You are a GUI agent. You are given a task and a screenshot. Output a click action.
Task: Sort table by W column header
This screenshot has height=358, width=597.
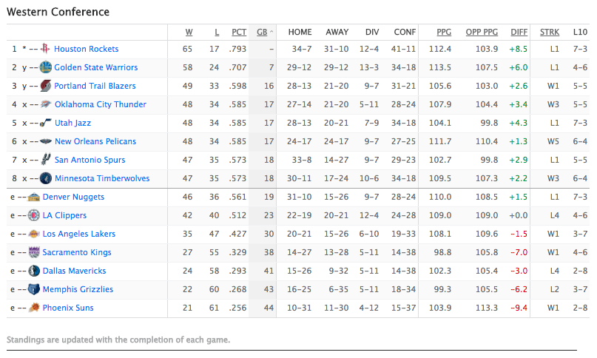click(189, 32)
